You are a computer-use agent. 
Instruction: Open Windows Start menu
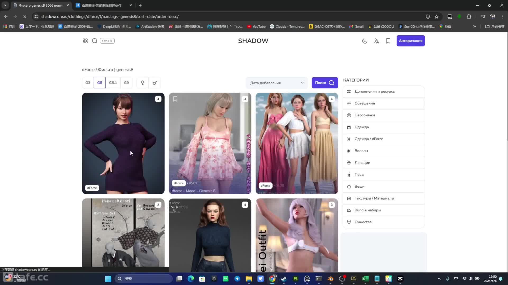[108, 279]
